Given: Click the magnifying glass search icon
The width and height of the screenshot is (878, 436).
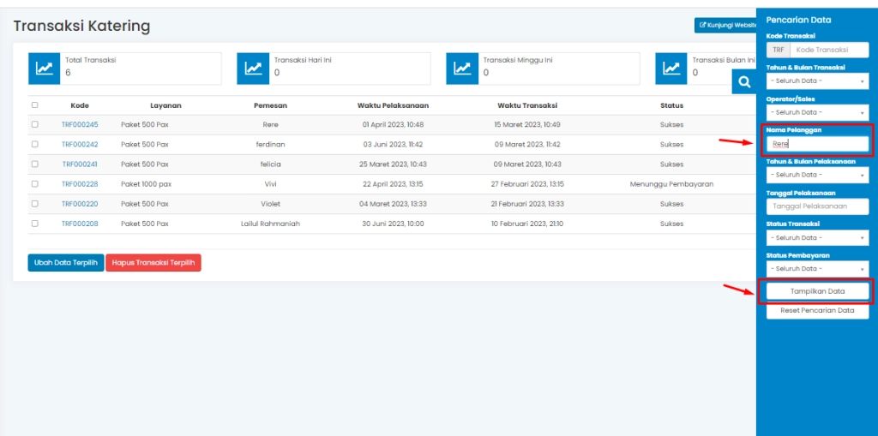Looking at the screenshot, I should pos(744,82).
